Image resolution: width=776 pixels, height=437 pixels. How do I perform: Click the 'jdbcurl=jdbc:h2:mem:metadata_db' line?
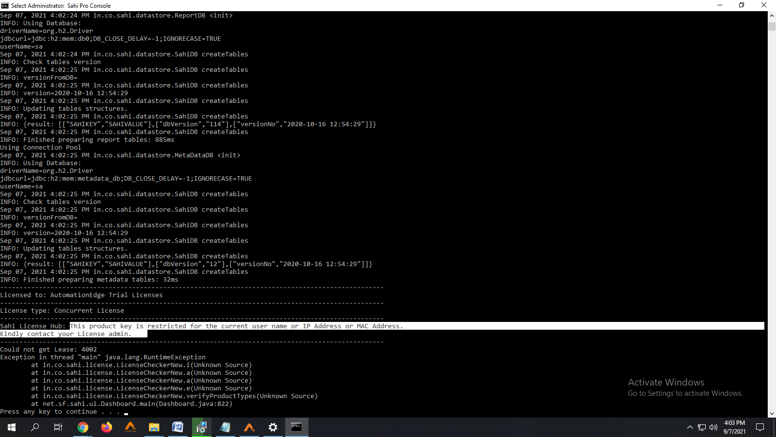126,179
